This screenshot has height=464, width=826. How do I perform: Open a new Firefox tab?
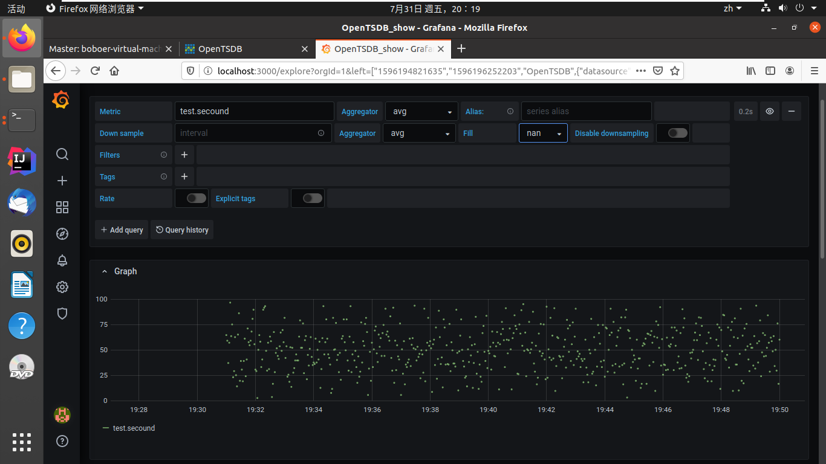461,48
